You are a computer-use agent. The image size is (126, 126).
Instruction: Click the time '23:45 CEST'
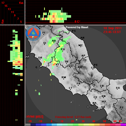tap(112, 32)
